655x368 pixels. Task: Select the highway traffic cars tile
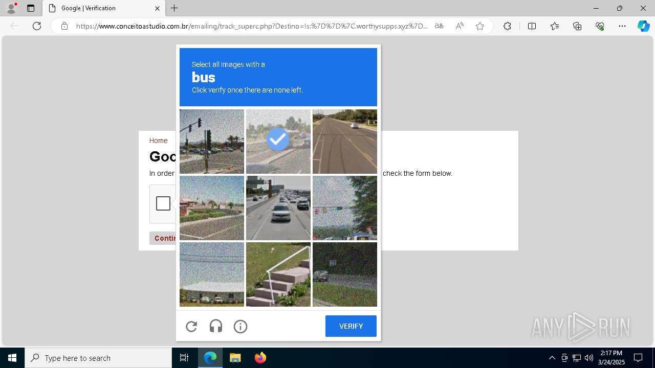278,208
